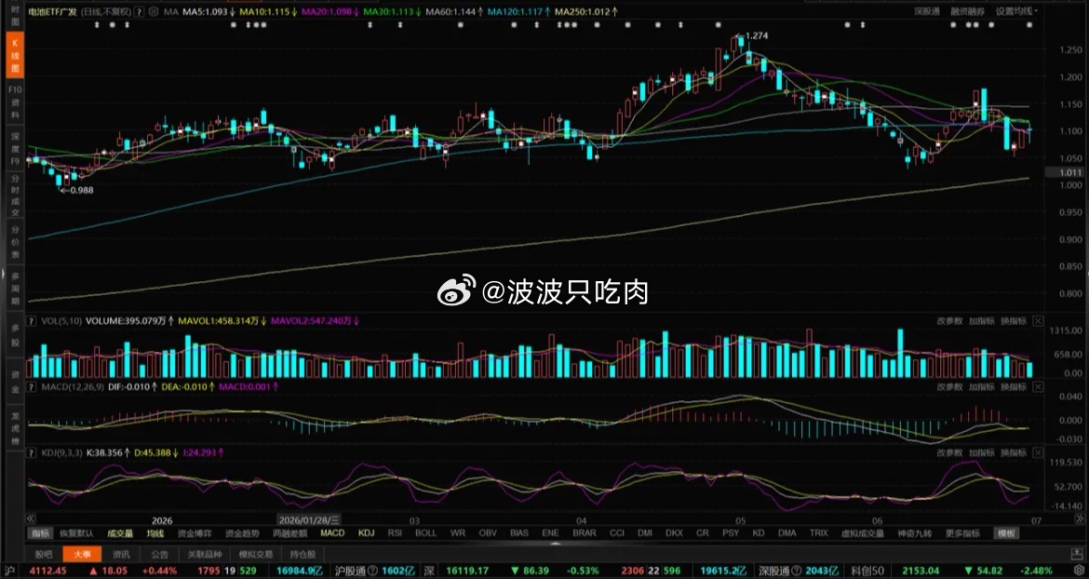Image resolution: width=1089 pixels, height=579 pixels.
Task: Jump to earliest data with left double-arrow
Action: [x=31, y=518]
